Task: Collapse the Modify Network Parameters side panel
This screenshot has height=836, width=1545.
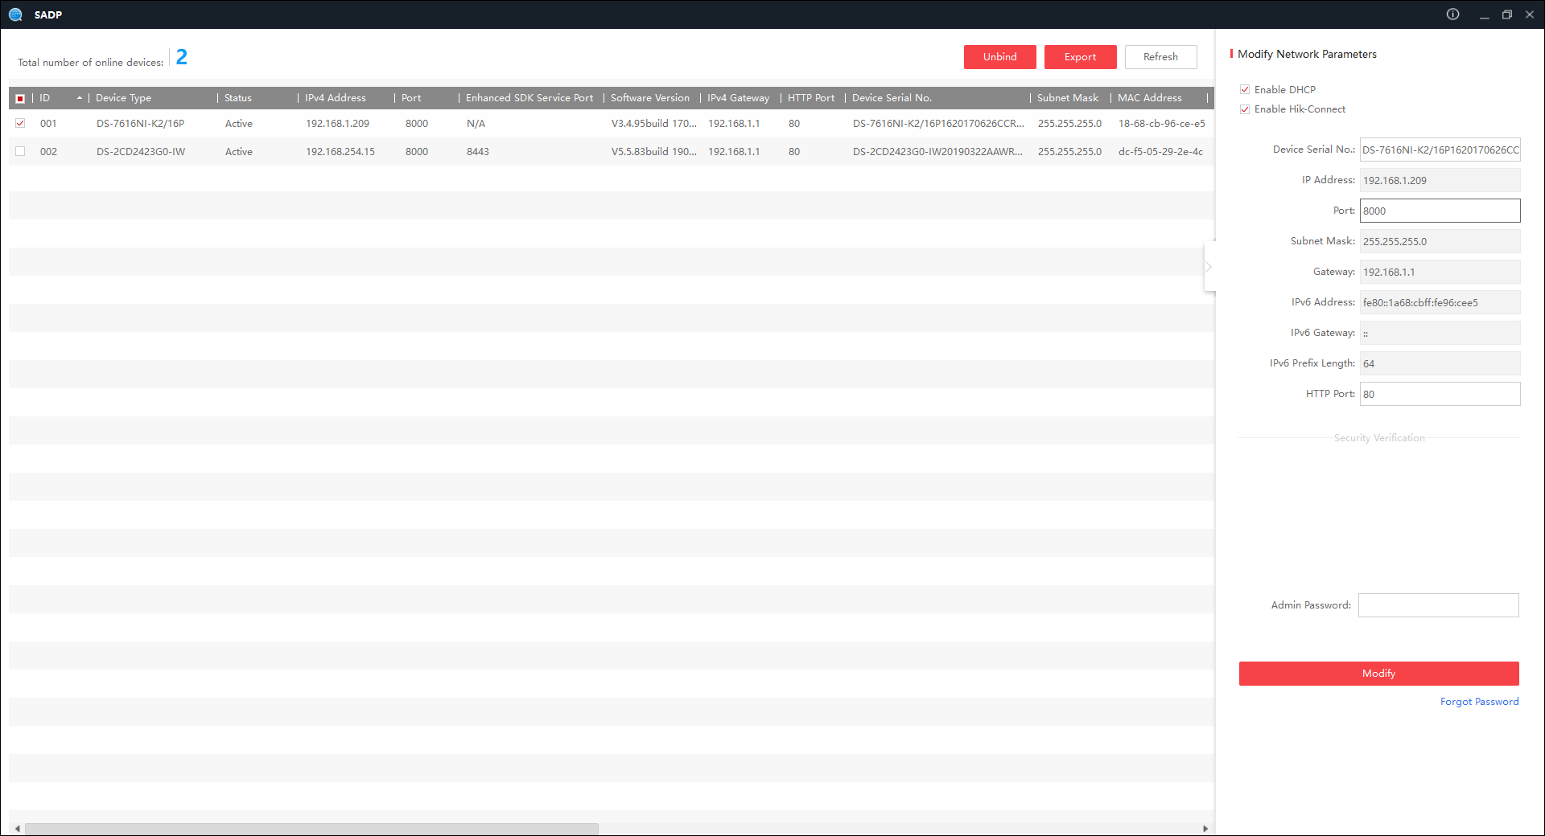Action: pos(1209,267)
